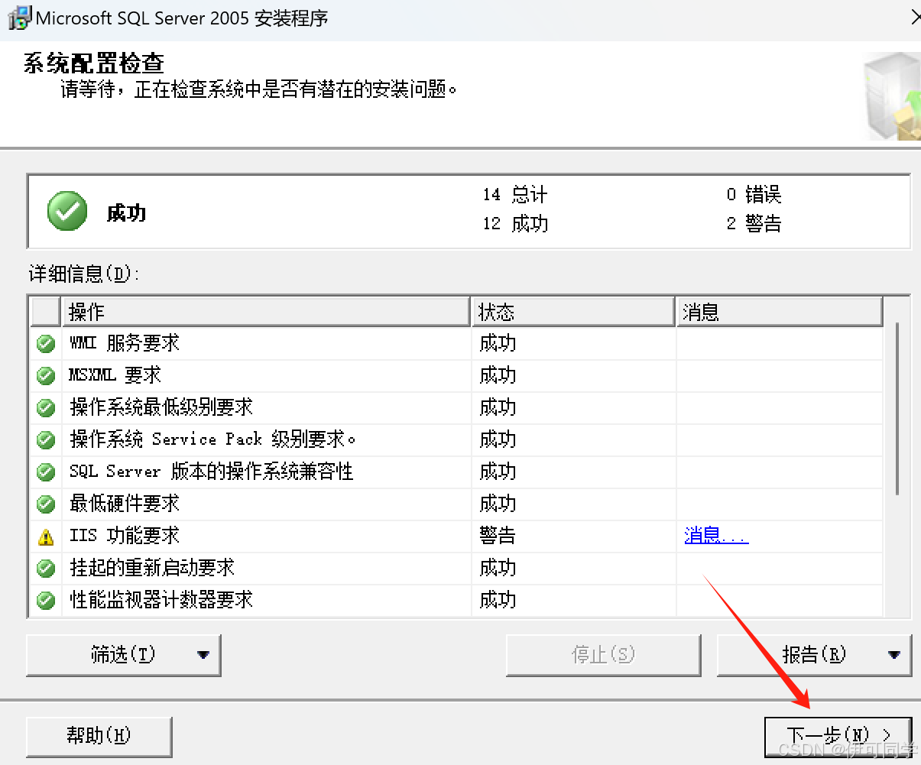Open the 筛选(T) filter dropdown

coord(124,655)
